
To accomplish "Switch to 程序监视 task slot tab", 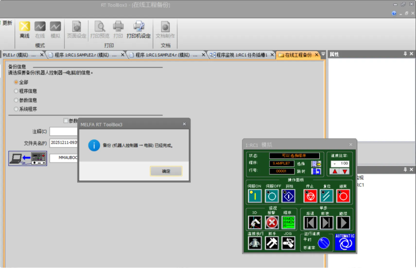I will pyautogui.click(x=242, y=55).
